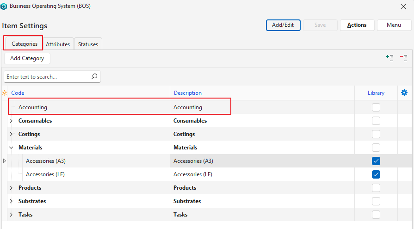Collapse the Materials category
Viewport: 414px width, 229px height.
pos(11,148)
